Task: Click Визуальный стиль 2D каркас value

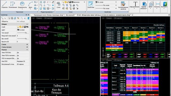Action: tap(23, 64)
